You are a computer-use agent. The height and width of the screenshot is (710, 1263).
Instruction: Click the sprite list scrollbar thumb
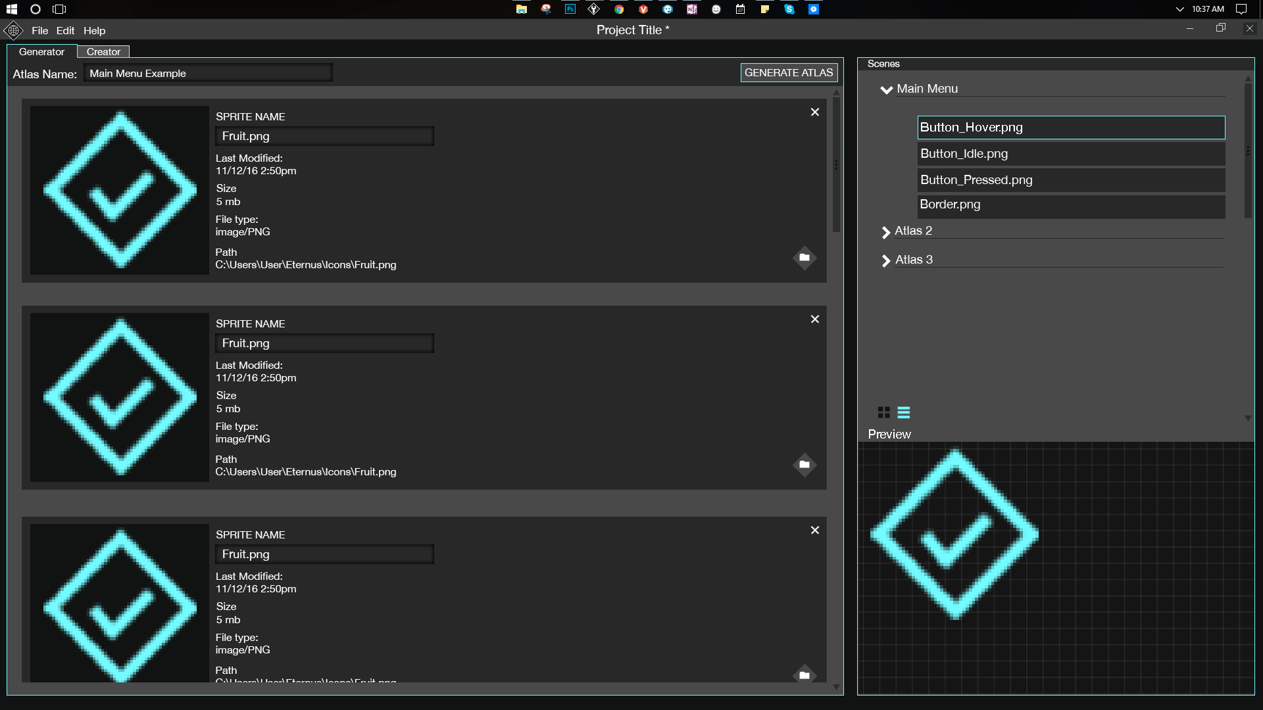point(836,164)
